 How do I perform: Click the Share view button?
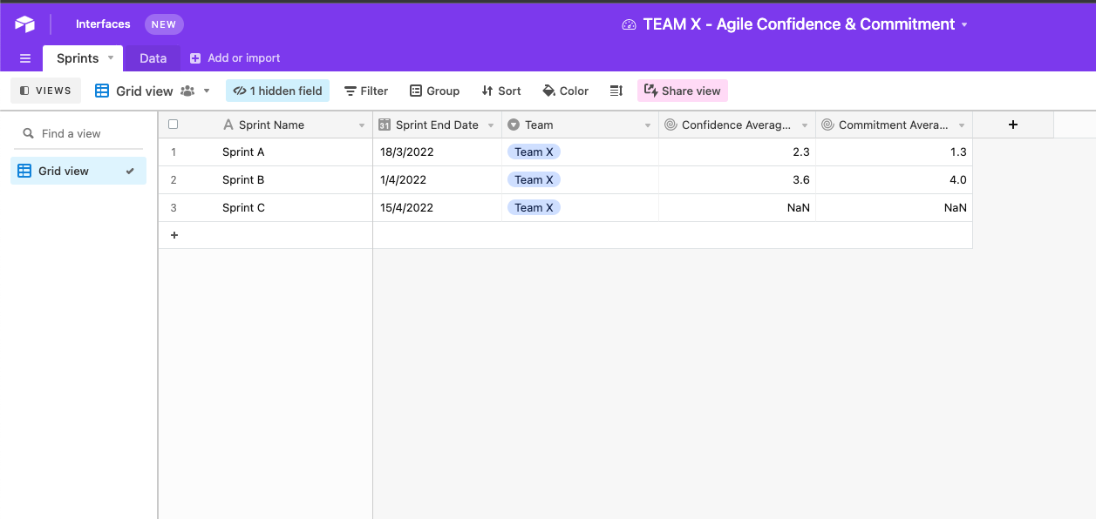click(683, 91)
